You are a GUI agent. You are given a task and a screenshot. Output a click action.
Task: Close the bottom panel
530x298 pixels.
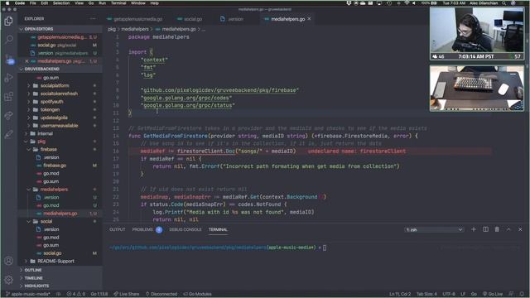520,229
